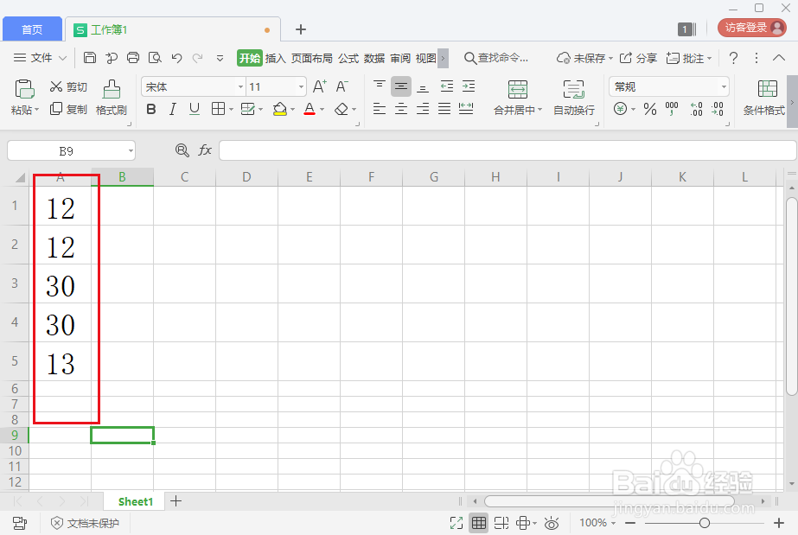This screenshot has width=798, height=535.
Task: Click the Auto Wrap (自动换行) icon
Action: (x=573, y=90)
